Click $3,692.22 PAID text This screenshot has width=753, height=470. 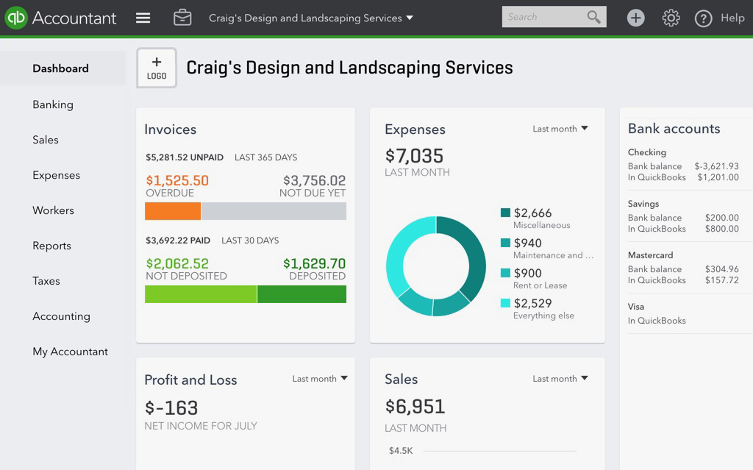178,241
